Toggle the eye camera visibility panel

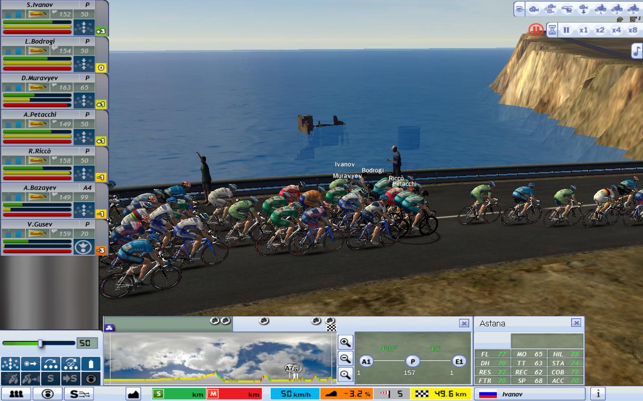[519, 9]
